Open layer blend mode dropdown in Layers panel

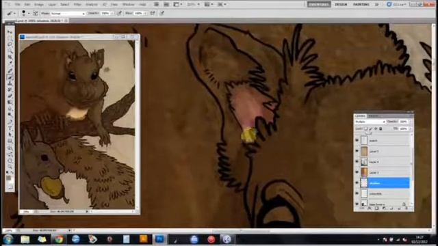pyautogui.click(x=370, y=122)
